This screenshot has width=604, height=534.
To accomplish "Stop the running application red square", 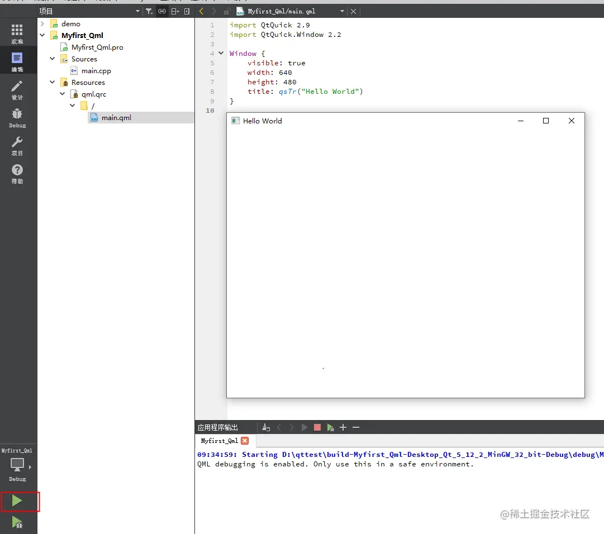I will (317, 427).
